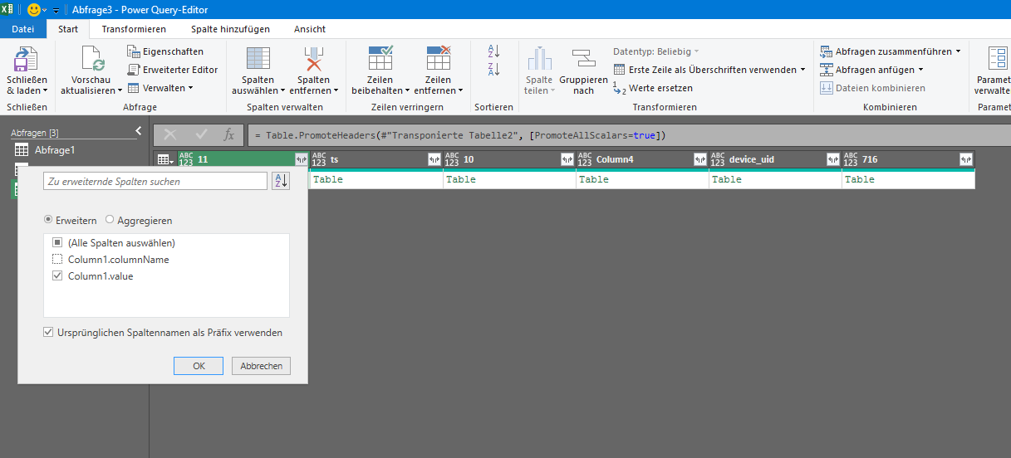Open the Datei tab
The width and height of the screenshot is (1011, 458).
(x=23, y=29)
